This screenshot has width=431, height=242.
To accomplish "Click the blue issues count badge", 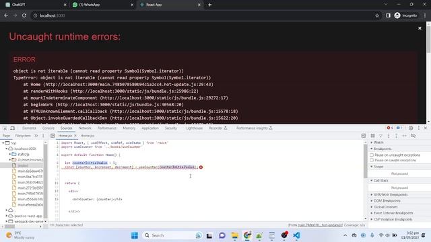I will [x=399, y=128].
